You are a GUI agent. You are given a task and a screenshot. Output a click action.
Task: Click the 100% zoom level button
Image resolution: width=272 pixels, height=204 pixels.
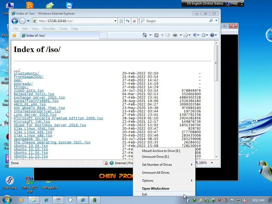click(202, 163)
